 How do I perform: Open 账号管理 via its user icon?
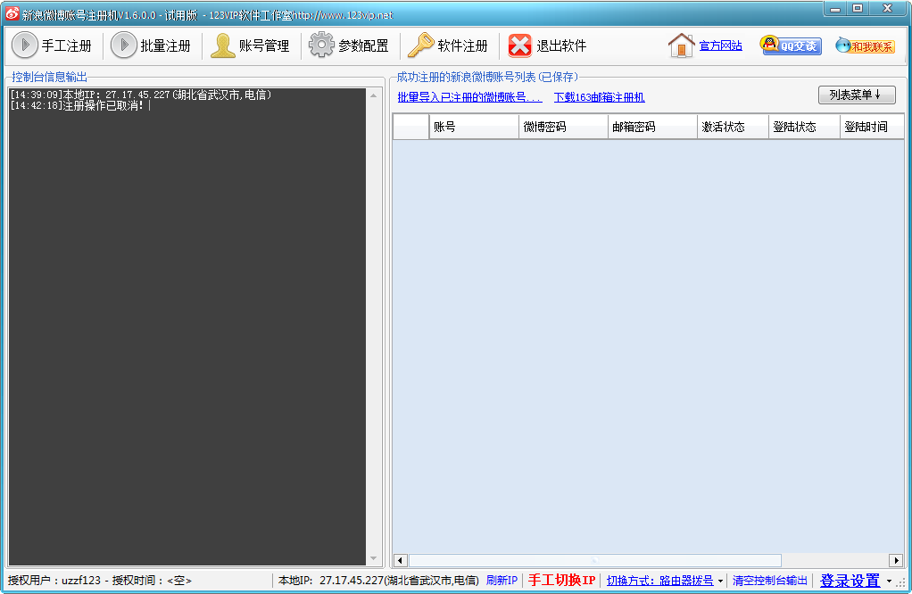click(x=222, y=45)
